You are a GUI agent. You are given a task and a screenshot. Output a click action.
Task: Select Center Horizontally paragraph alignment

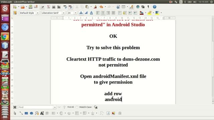[103, 13]
